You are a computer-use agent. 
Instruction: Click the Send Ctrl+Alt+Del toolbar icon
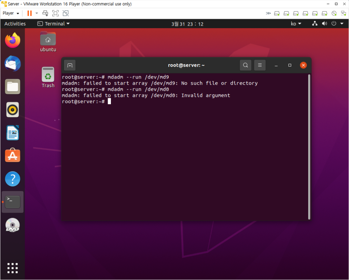[45, 13]
